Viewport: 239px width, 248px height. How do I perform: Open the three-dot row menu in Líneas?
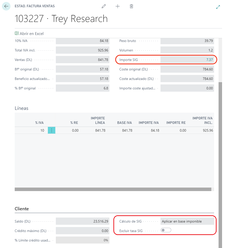(51, 130)
